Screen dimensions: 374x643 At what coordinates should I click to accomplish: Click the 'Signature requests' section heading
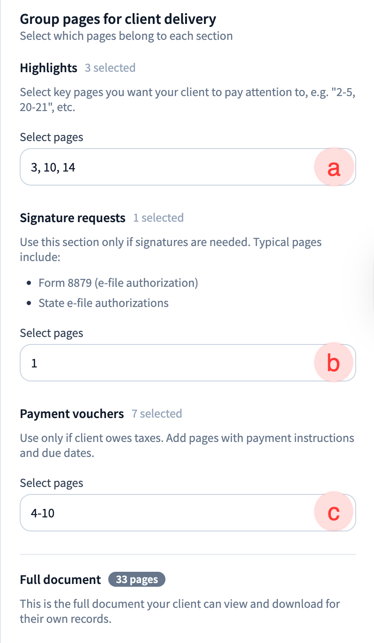coord(73,218)
